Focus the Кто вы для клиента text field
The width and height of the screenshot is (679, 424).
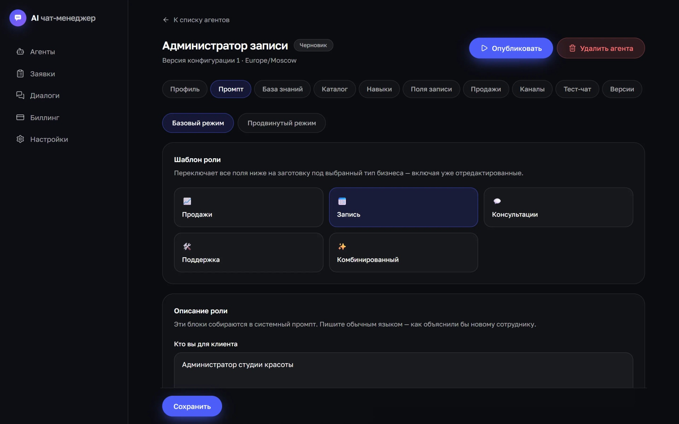click(404, 370)
